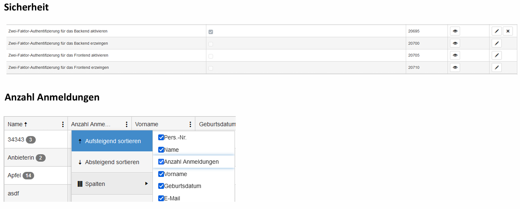Click pencil icon for Backend erzwingen row
520x209 pixels.
click(x=497, y=43)
